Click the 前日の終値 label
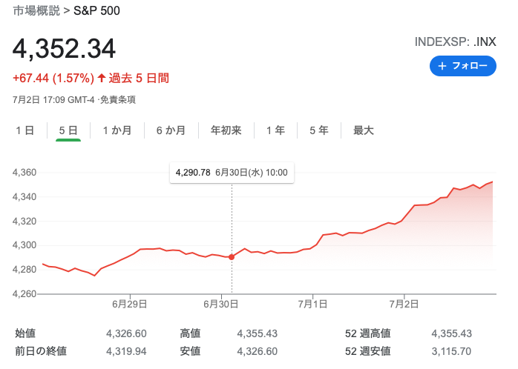The height and width of the screenshot is (369, 518). [x=41, y=351]
